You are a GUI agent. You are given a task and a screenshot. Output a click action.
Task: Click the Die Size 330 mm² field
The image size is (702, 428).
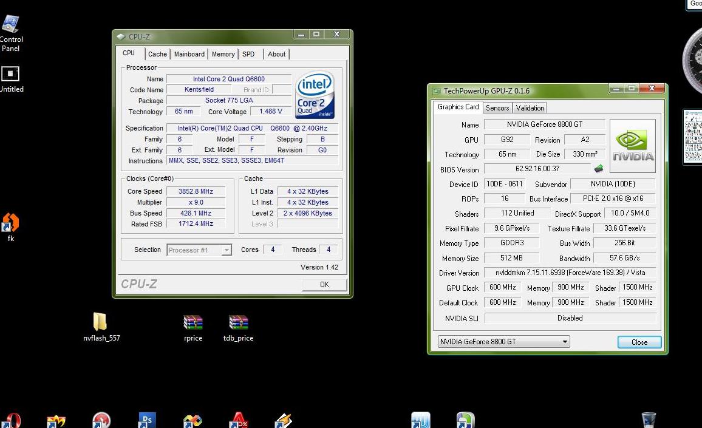(x=585, y=154)
